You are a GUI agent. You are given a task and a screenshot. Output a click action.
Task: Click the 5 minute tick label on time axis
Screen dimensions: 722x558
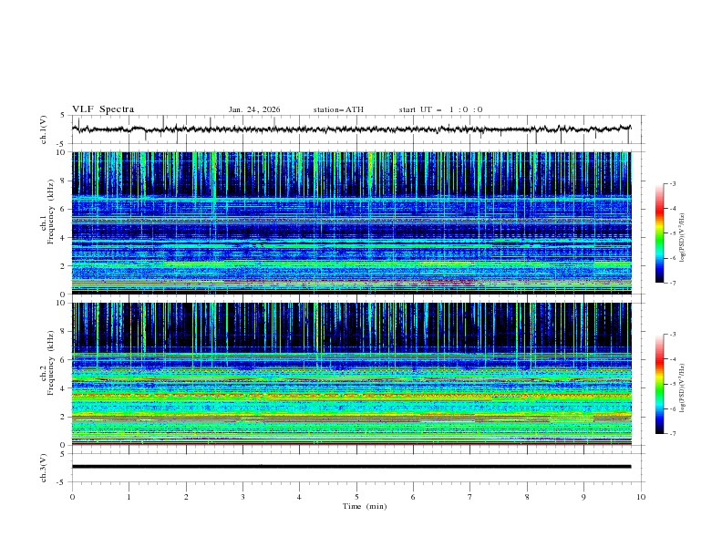[x=356, y=497]
